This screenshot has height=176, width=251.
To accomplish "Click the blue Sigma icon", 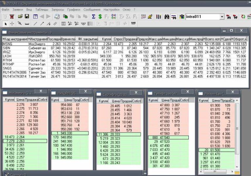I will coord(94,16).
